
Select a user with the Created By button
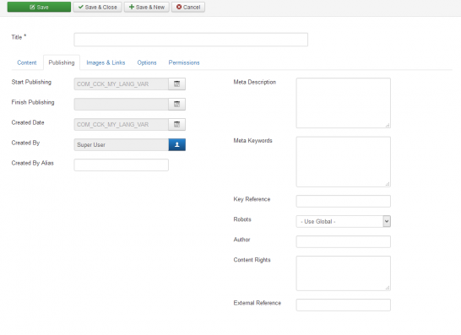[x=177, y=145]
